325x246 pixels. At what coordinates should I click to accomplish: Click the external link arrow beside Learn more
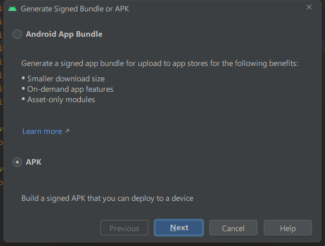point(67,131)
